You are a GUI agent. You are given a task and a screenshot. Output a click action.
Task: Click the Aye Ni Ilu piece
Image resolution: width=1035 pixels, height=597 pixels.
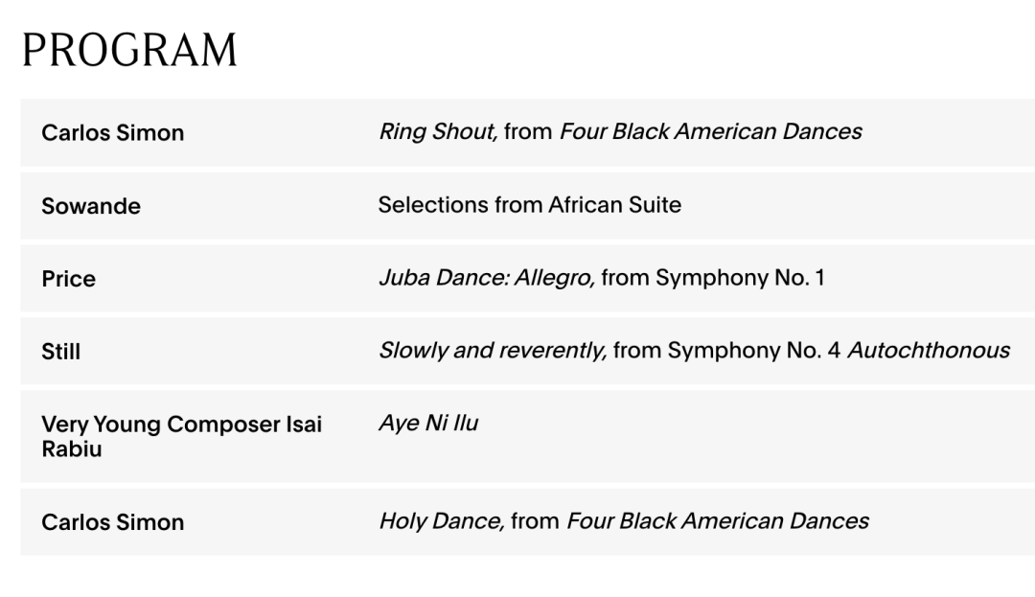coord(428,423)
